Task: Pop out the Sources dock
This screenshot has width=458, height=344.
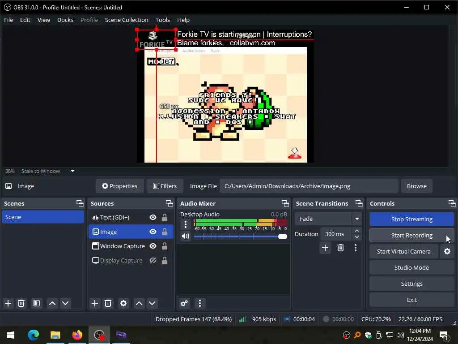Action: click(x=170, y=203)
